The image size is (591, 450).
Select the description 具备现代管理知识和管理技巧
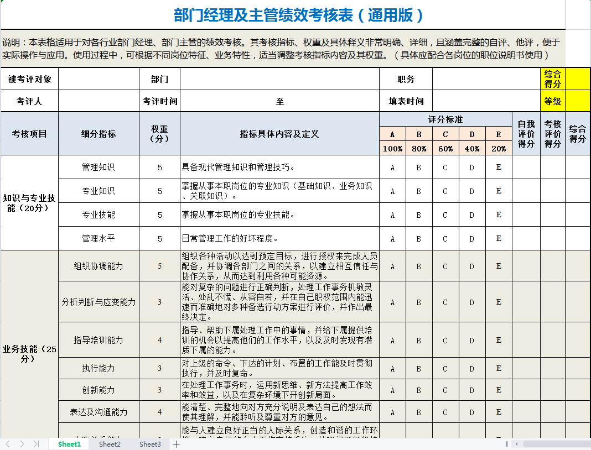(x=279, y=167)
